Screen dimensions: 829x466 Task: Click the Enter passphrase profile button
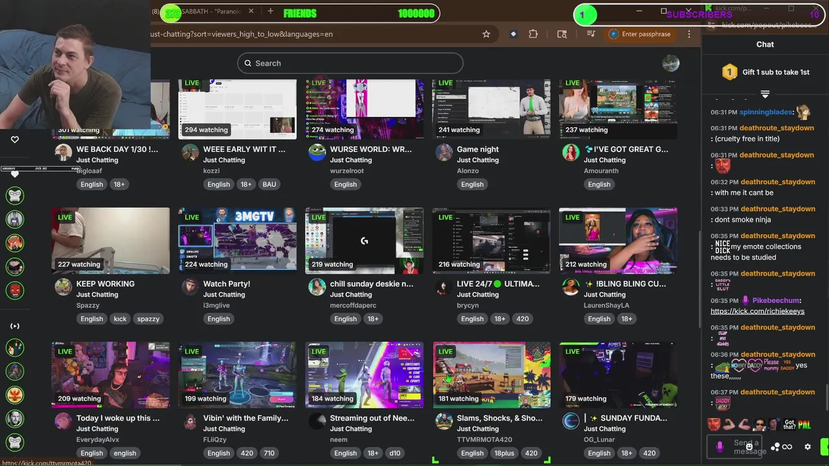point(641,34)
